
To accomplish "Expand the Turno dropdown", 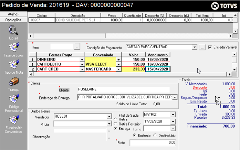I will pyautogui.click(x=173, y=129).
